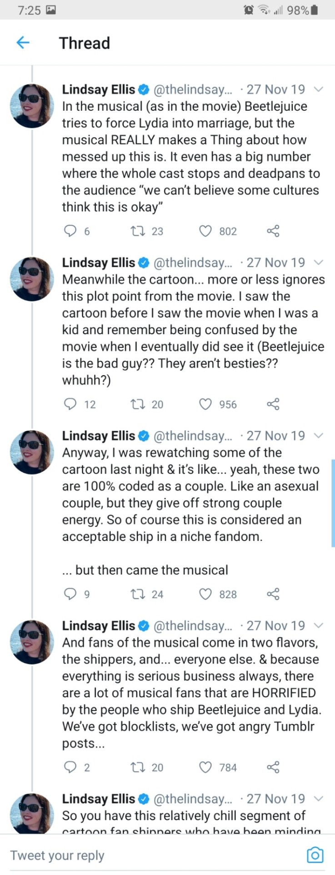Share the tweet with 784 likes
The height and width of the screenshot is (875, 335).
pyautogui.click(x=273, y=767)
